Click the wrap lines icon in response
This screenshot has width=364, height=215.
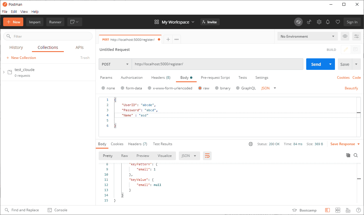207,156
